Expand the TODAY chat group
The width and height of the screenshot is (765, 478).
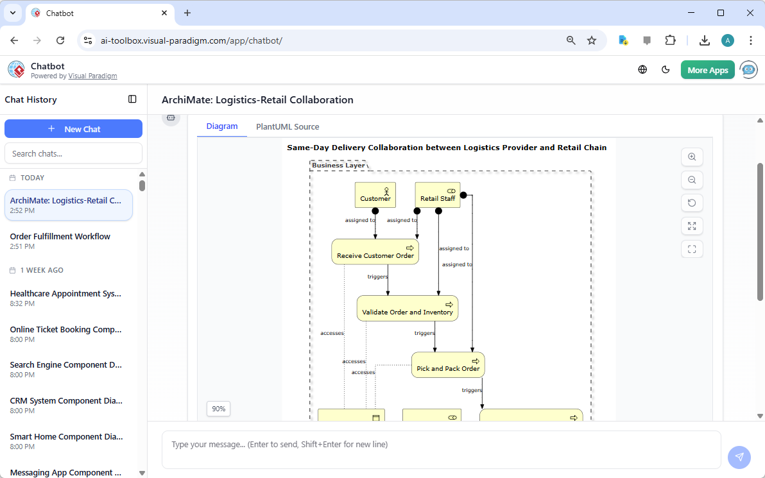tap(32, 178)
